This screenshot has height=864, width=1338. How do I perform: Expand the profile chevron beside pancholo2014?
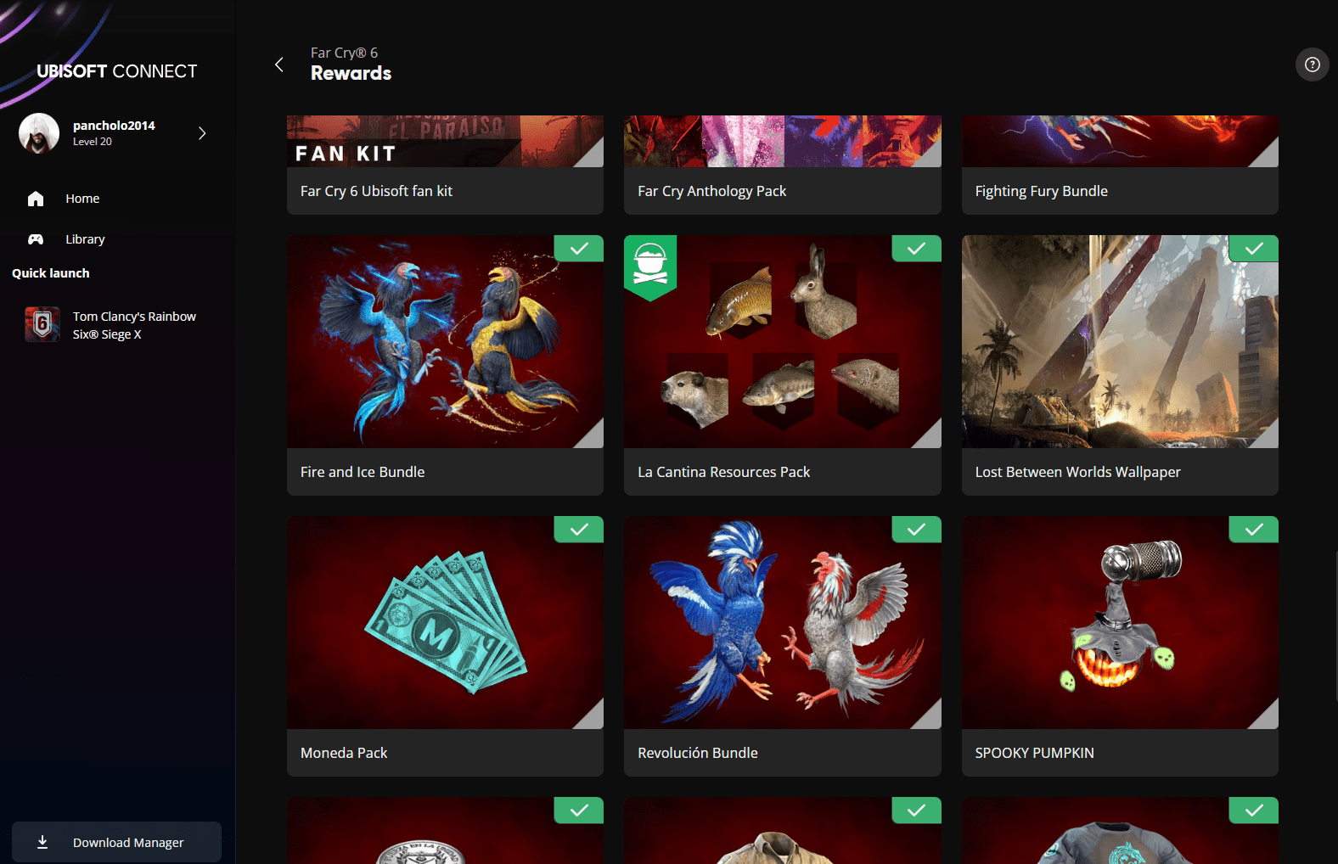tap(202, 133)
